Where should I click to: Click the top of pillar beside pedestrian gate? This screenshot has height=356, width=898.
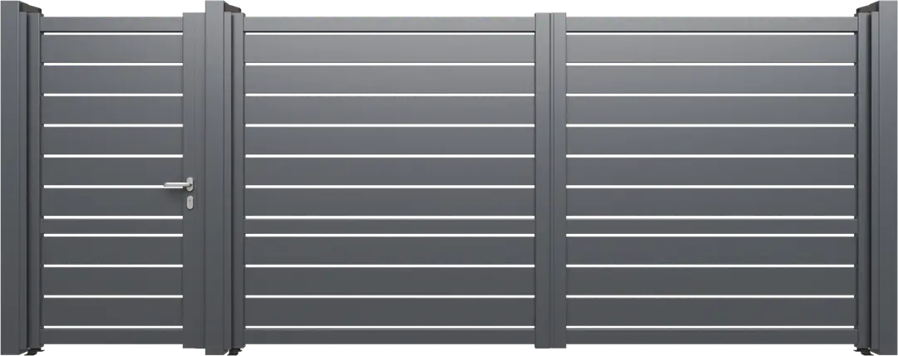pyautogui.click(x=218, y=7)
